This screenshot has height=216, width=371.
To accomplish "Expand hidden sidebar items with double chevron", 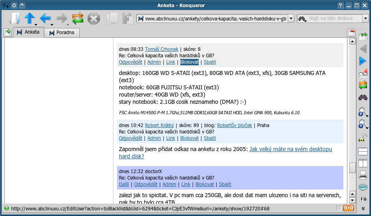I will coord(363,208).
